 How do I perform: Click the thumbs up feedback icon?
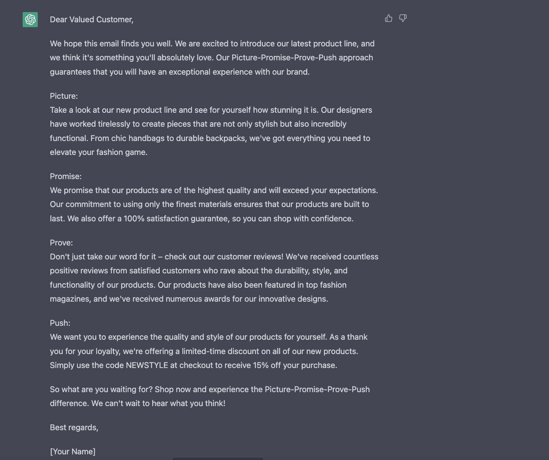click(389, 18)
